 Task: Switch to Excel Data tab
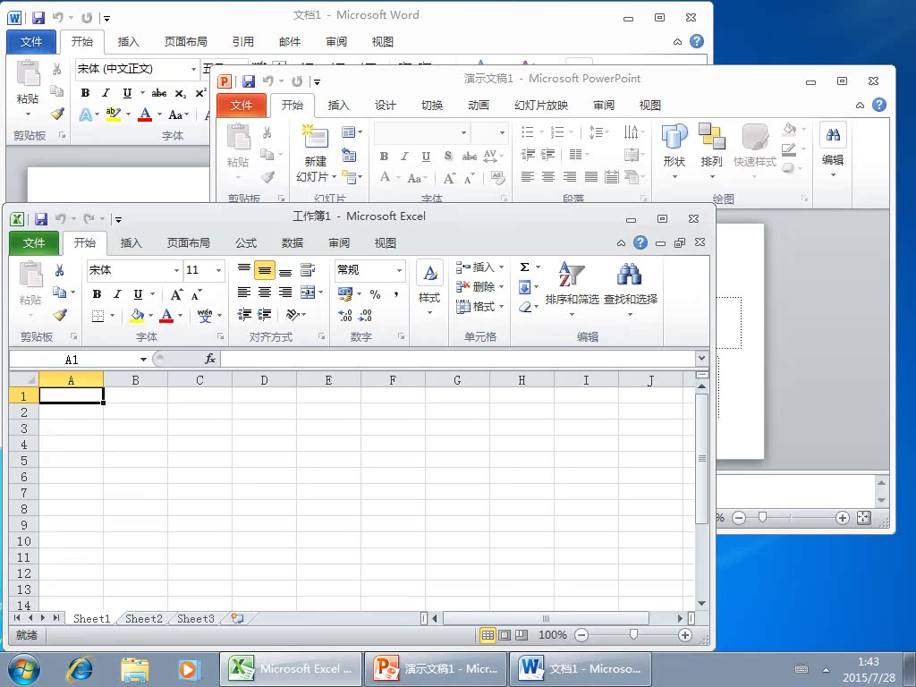click(293, 242)
